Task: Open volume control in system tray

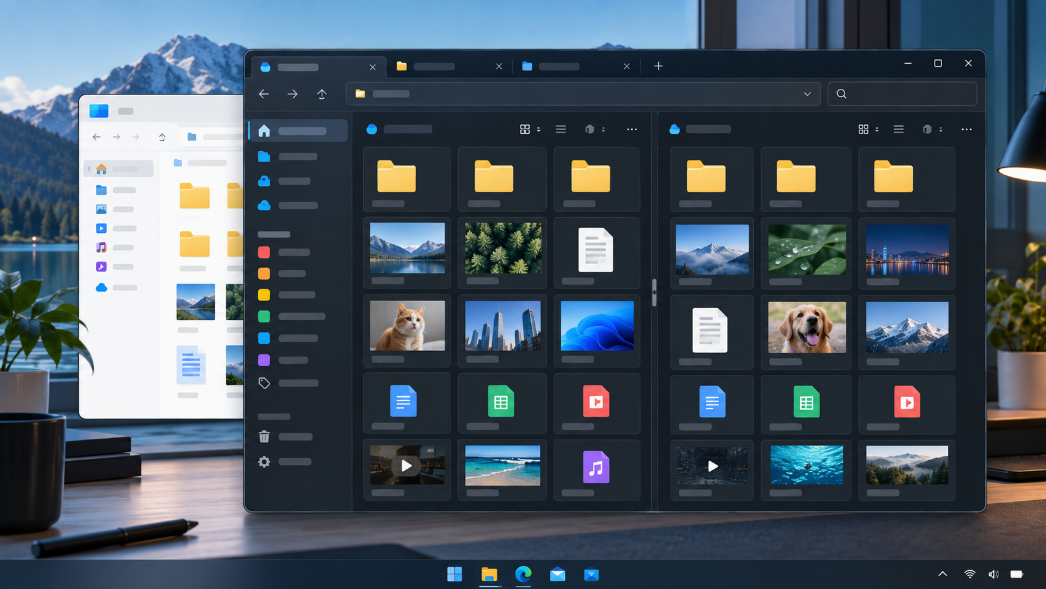Action: point(993,574)
